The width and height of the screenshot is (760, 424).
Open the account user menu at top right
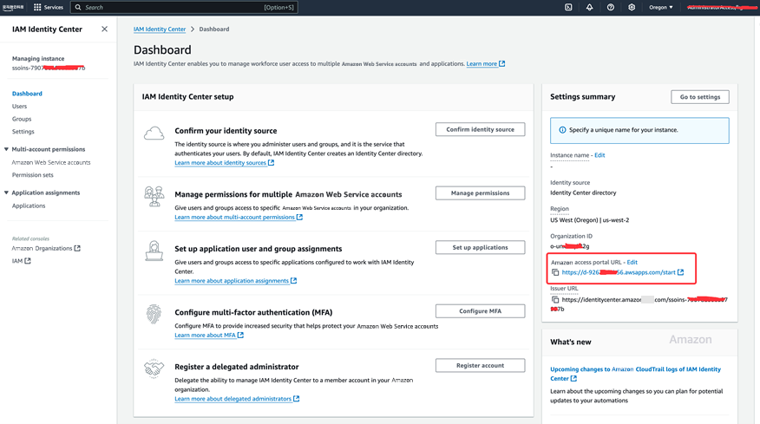(722, 7)
